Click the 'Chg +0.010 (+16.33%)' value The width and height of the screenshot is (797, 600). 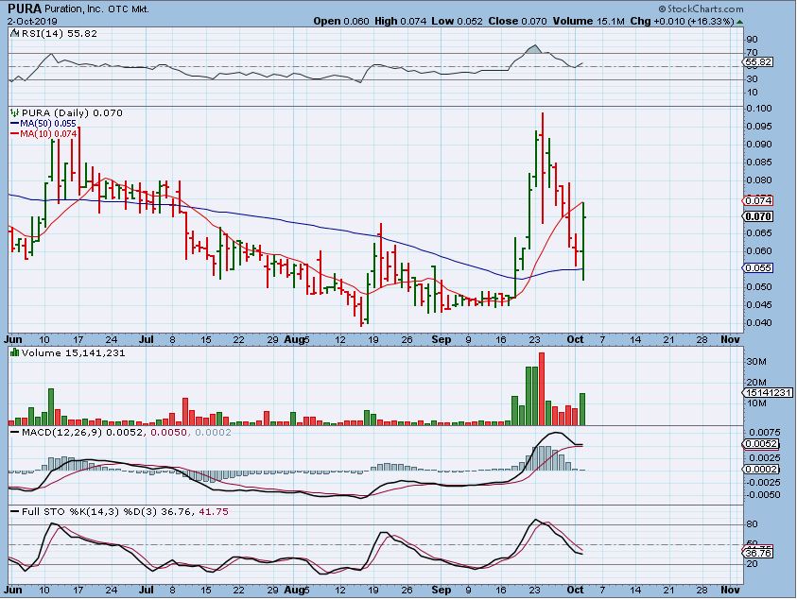coord(682,22)
